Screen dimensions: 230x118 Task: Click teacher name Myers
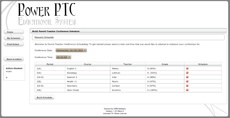[115, 82]
